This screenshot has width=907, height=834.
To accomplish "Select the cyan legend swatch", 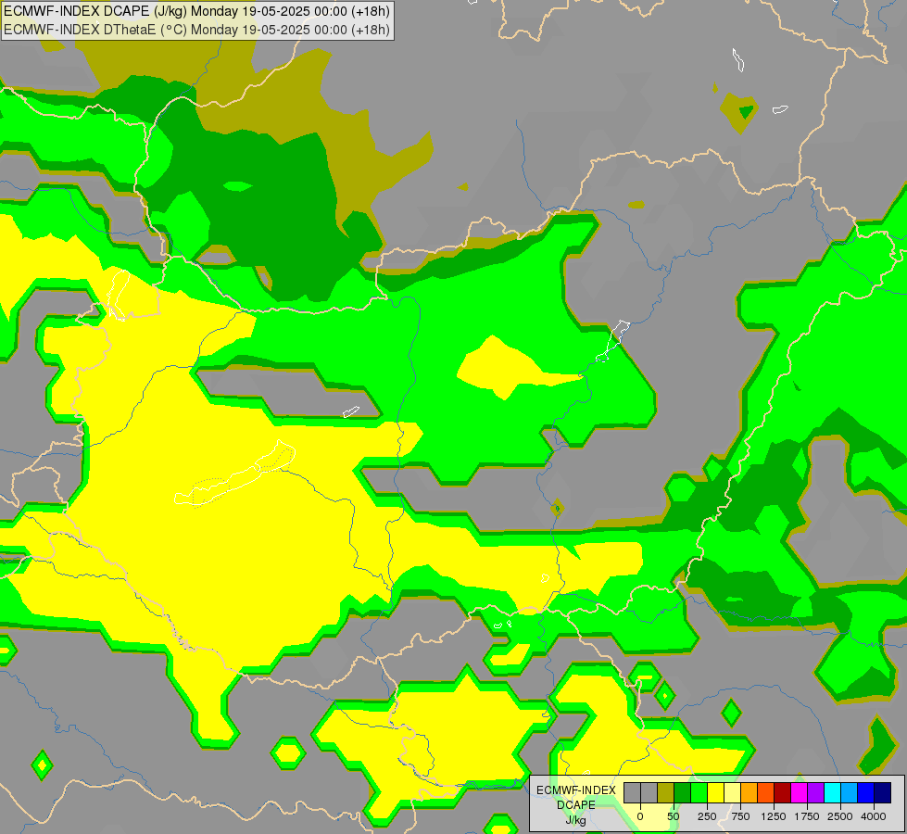I will (832, 792).
